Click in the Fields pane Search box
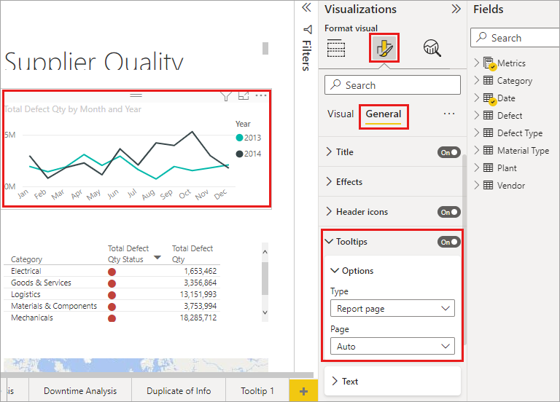Viewport: 560px width, 402px height. pyautogui.click(x=515, y=37)
